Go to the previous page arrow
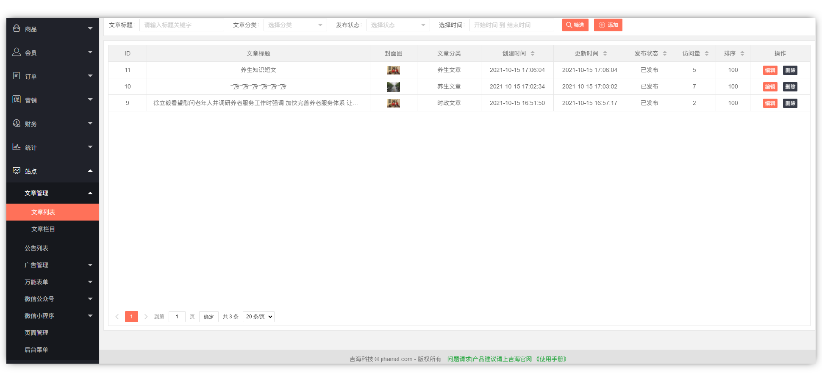822x381 pixels. pyautogui.click(x=117, y=317)
